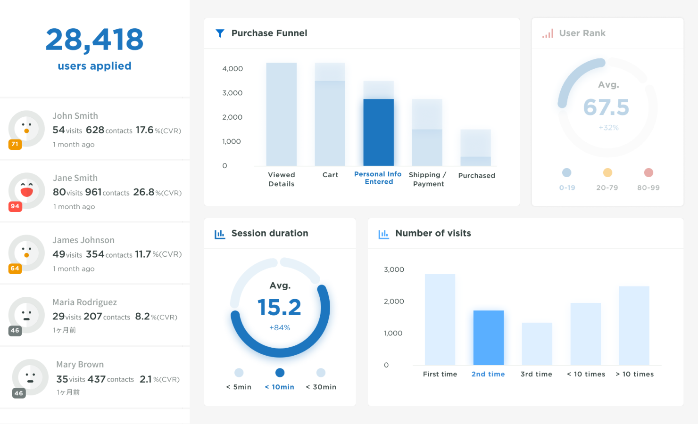
Task: Click James Johnson's face avatar
Action: (x=26, y=253)
